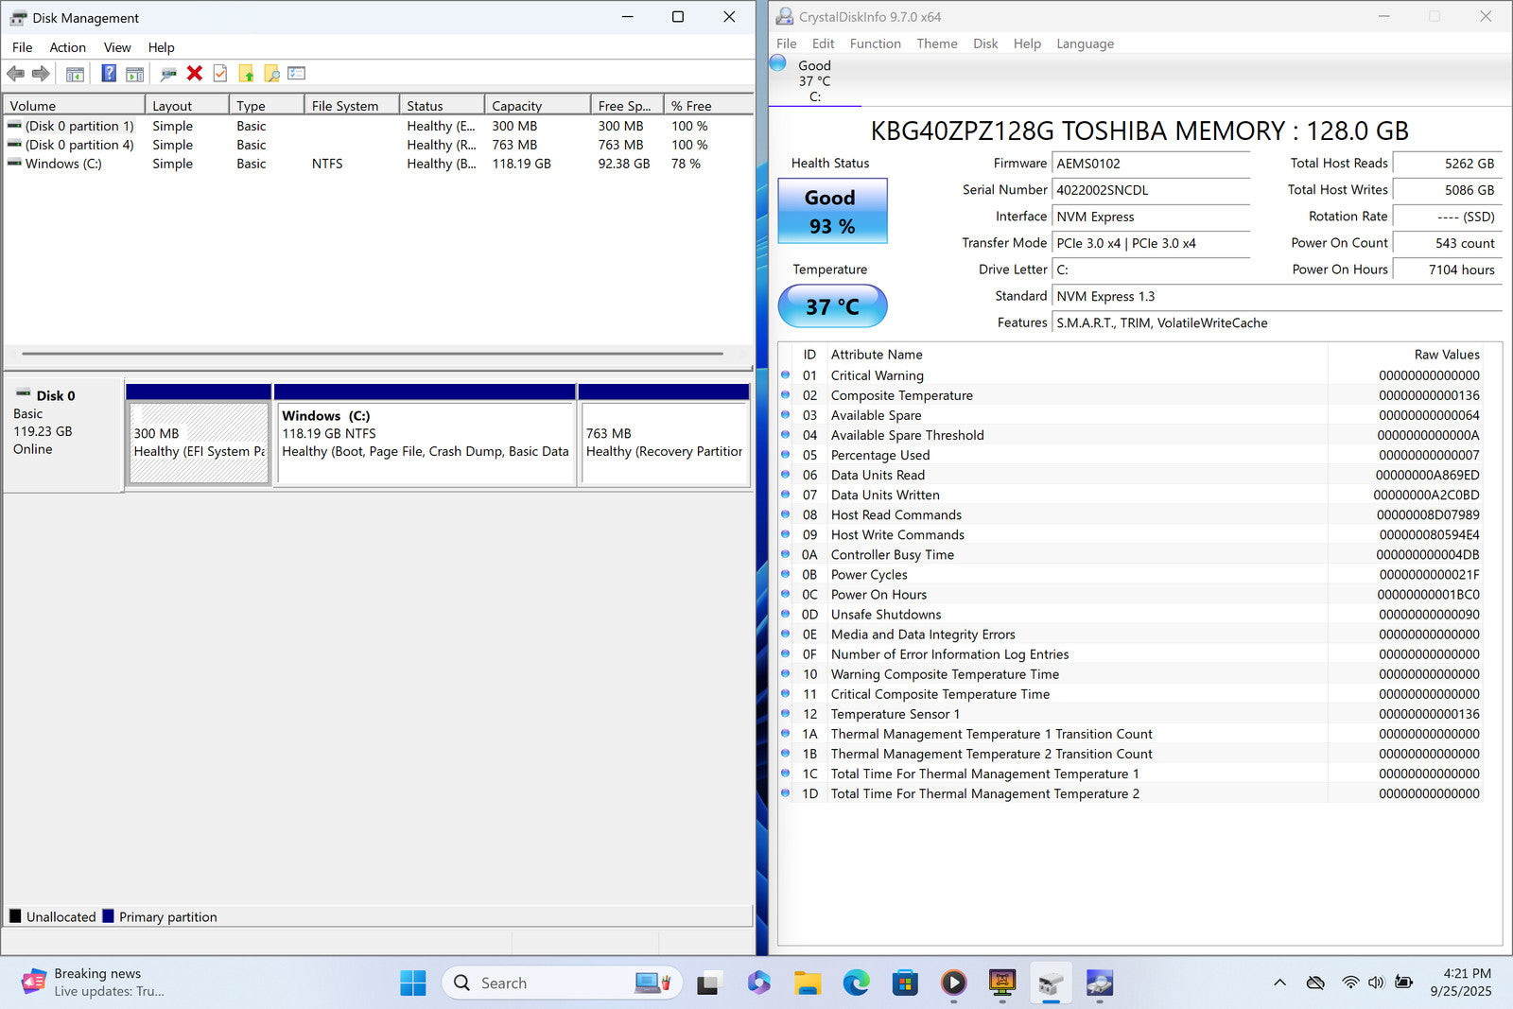This screenshot has height=1009, width=1513.
Task: Expand the system tray hidden icons chevron
Action: [x=1279, y=983]
